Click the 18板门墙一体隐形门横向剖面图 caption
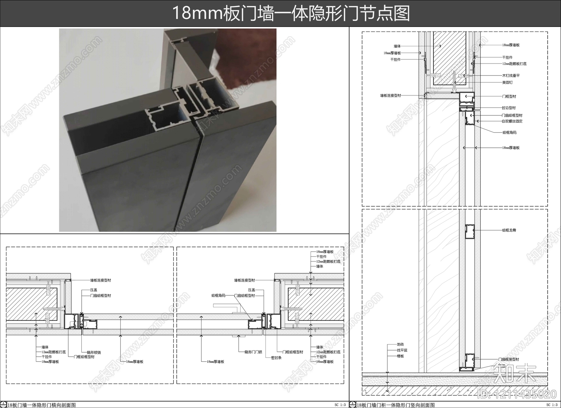The height and width of the screenshot is (408, 561). coord(41,405)
